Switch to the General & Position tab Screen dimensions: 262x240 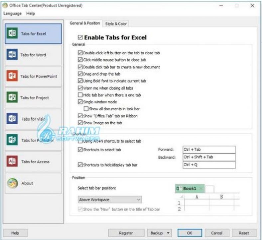[85, 23]
